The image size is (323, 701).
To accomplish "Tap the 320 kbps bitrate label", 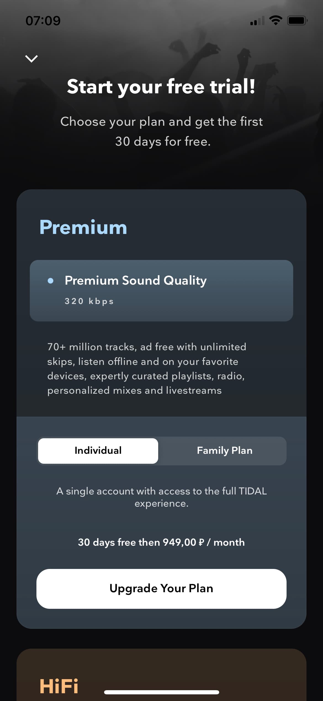I will [x=89, y=301].
